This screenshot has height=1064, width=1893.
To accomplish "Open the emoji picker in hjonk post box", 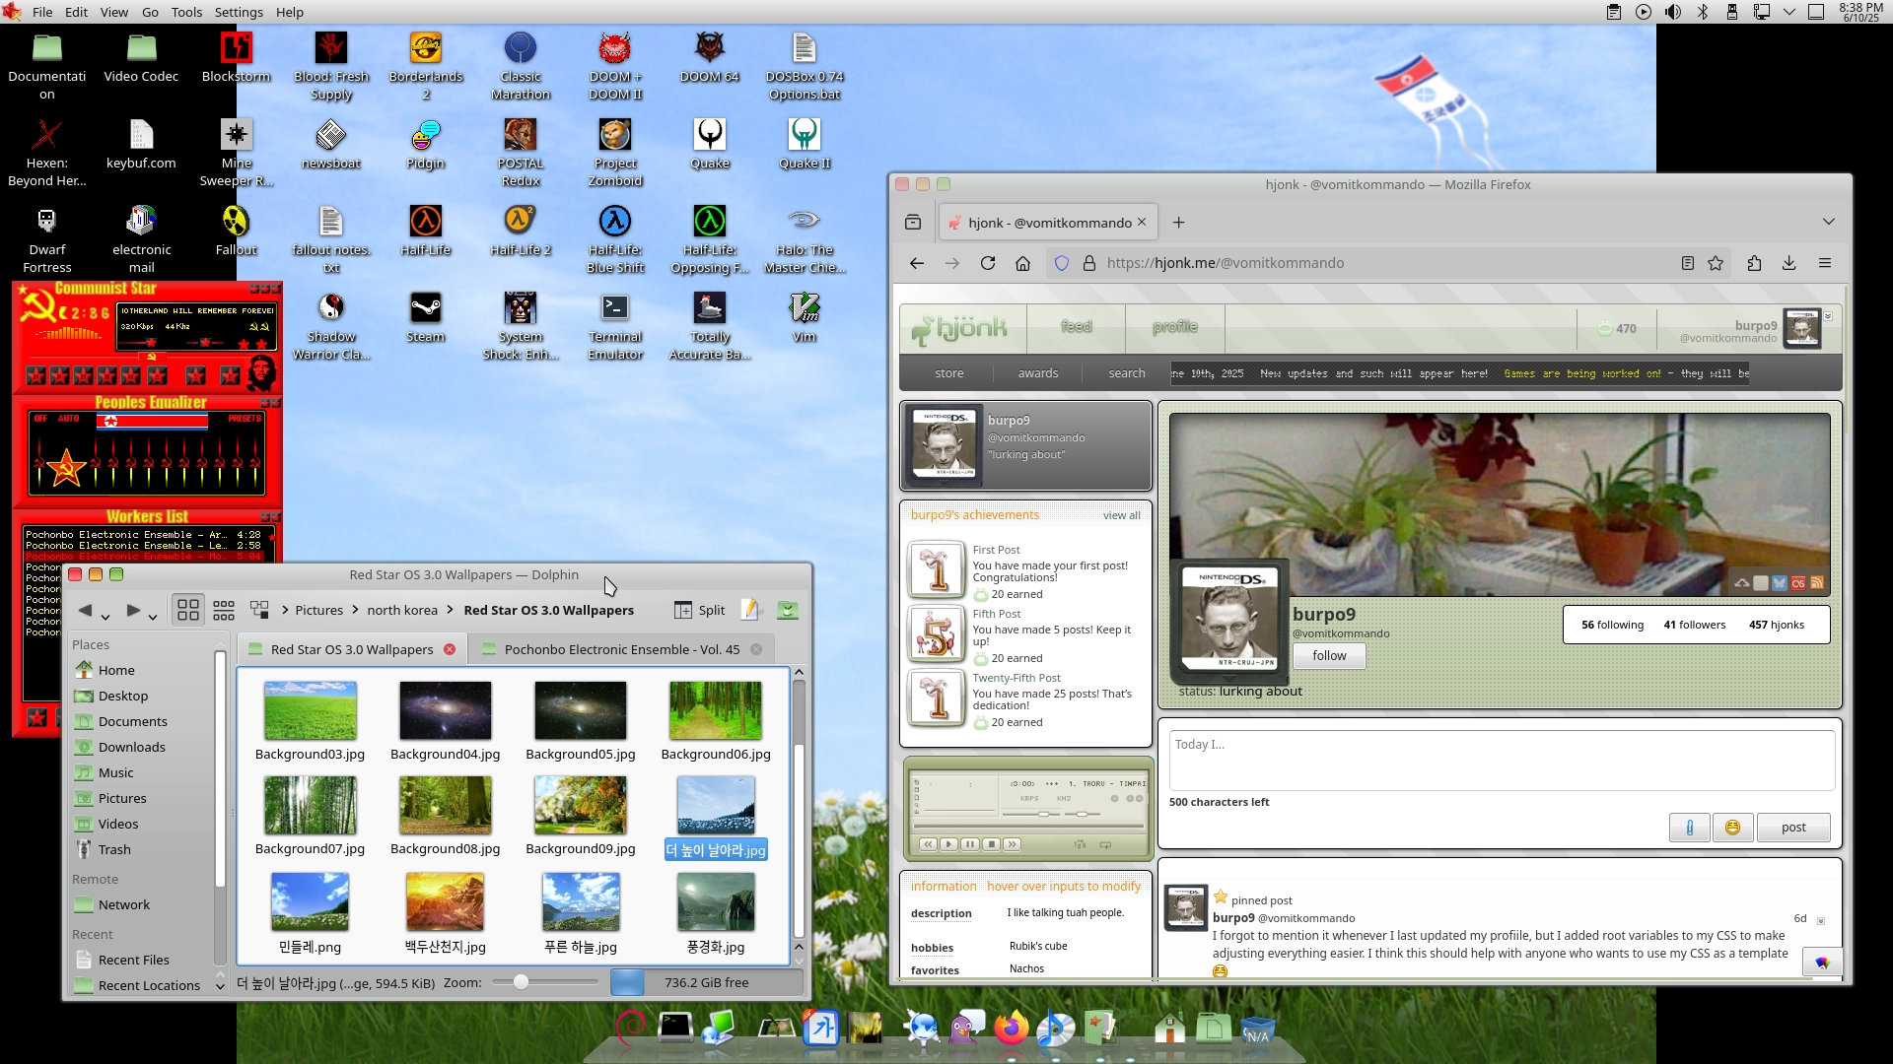I will (x=1732, y=828).
